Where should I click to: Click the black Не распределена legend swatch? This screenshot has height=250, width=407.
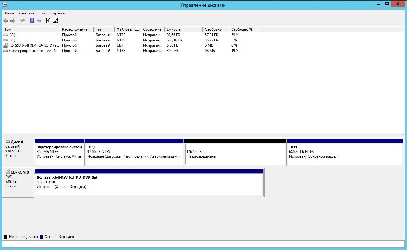pos(6,237)
